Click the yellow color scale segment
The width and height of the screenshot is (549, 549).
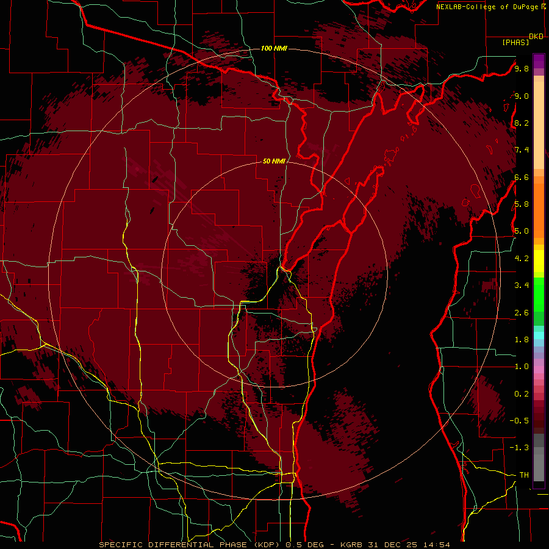click(x=539, y=261)
